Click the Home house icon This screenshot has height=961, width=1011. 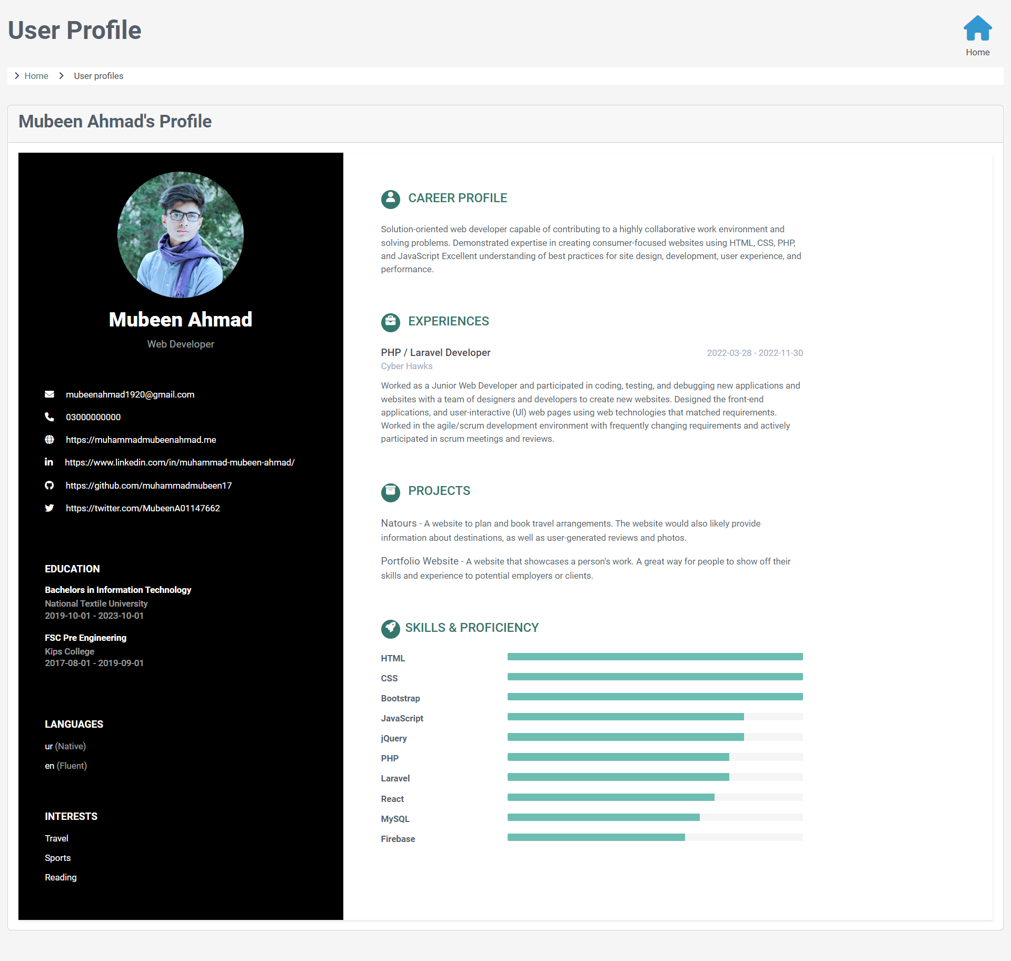[x=977, y=28]
